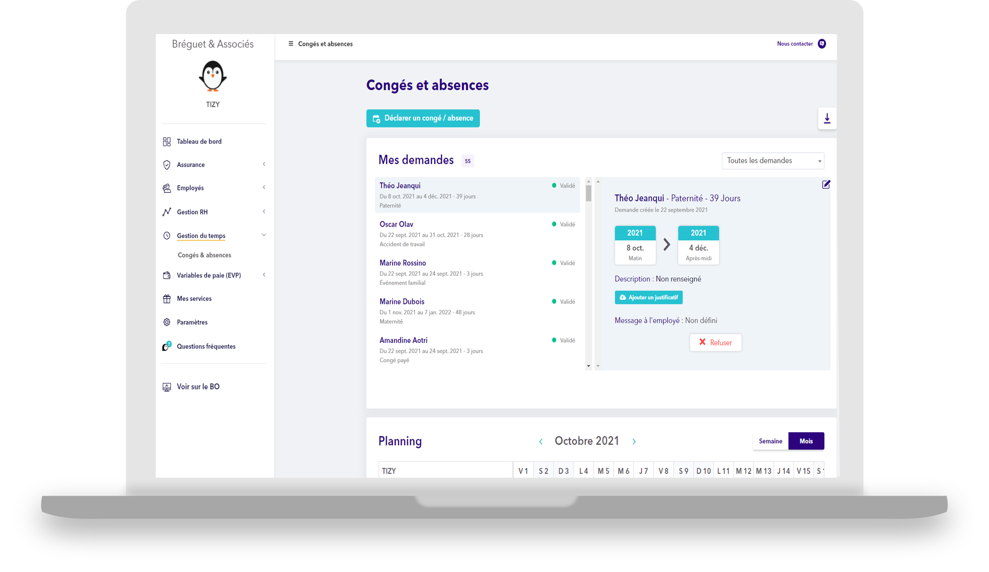This screenshot has width=989, height=572.
Task: Toggle the 'Semaine' view in Planning
Action: pyautogui.click(x=771, y=441)
